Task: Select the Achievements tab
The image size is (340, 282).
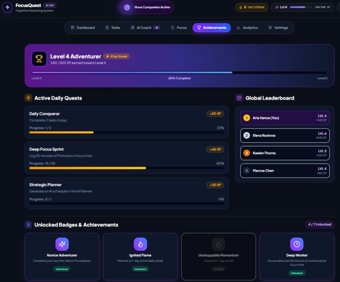Action: (x=211, y=28)
